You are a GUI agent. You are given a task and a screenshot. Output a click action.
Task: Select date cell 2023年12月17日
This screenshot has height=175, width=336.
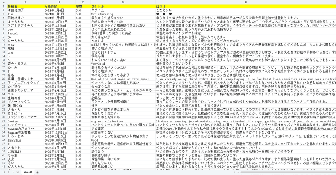pos(60,22)
